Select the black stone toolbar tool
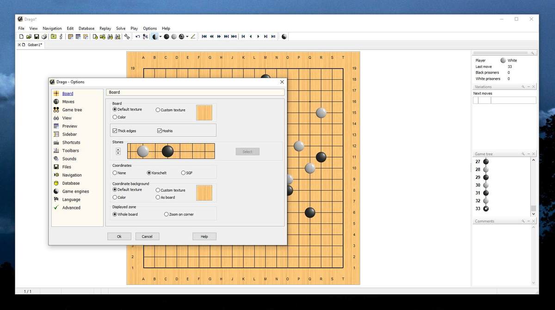 click(x=166, y=36)
